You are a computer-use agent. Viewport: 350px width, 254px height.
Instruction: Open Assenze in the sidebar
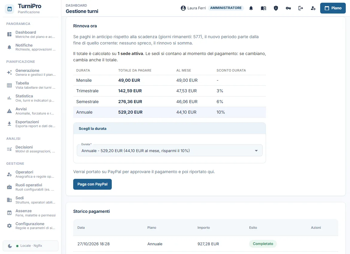pos(31,213)
